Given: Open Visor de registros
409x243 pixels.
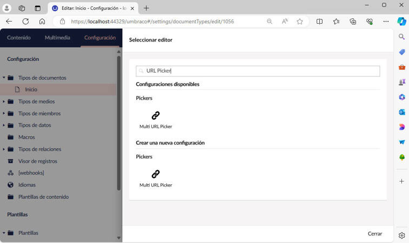Looking at the screenshot, I should click(x=38, y=161).
